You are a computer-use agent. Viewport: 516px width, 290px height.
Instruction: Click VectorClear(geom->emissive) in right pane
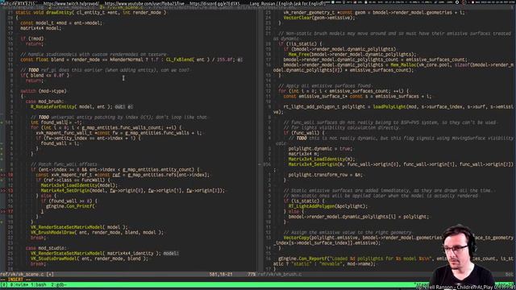coord(319,18)
